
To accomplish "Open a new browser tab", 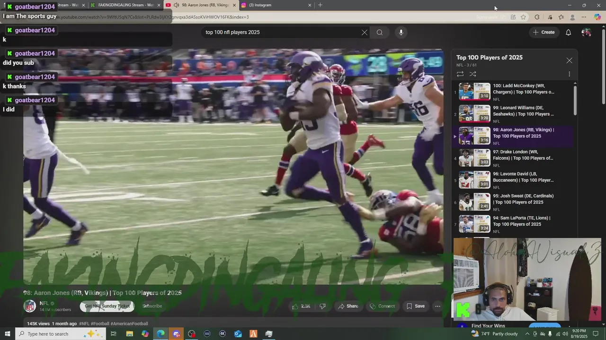I will (320, 5).
